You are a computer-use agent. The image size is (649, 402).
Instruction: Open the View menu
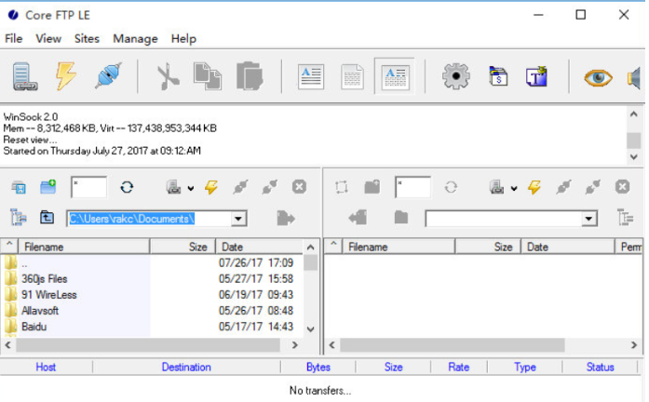(x=48, y=38)
